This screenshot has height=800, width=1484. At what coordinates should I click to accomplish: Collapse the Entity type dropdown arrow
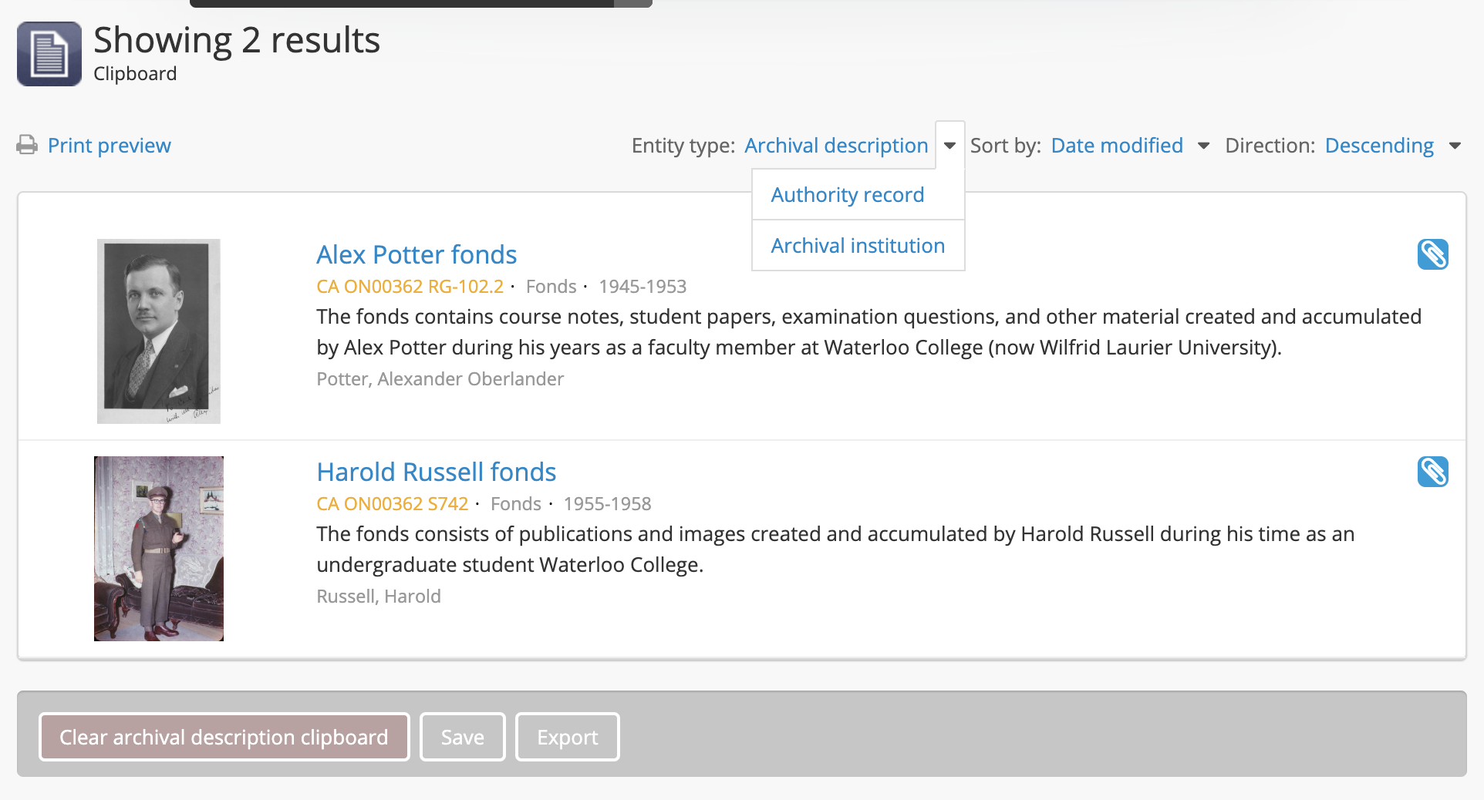(x=949, y=146)
